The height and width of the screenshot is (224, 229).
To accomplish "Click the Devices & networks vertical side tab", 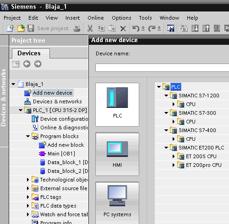I will pyautogui.click(x=3, y=97).
